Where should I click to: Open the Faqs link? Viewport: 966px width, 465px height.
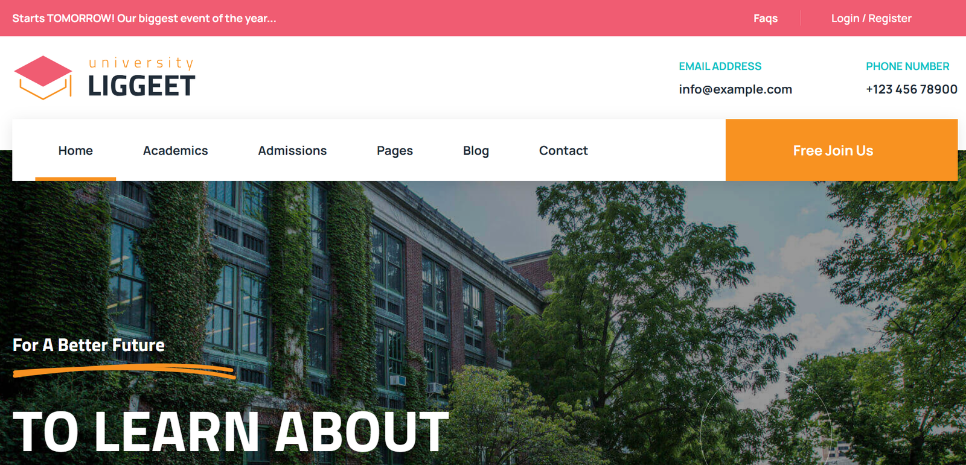point(766,18)
